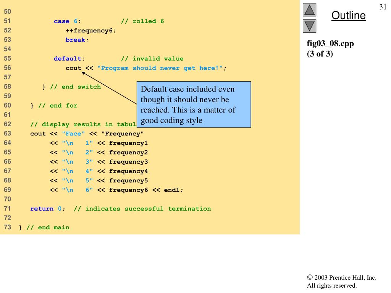Image resolution: width=391 pixels, height=293 pixels.
Task: Click the '// end switch' comment
Action: (75, 87)
